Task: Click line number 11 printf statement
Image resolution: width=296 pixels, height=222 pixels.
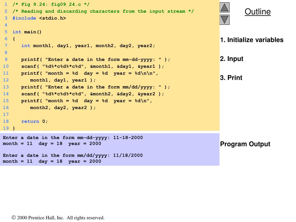Action: (x=90, y=73)
